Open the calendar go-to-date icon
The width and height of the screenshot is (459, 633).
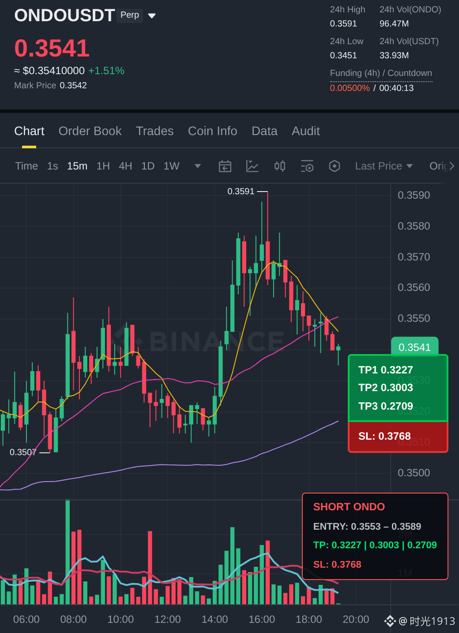click(225, 166)
